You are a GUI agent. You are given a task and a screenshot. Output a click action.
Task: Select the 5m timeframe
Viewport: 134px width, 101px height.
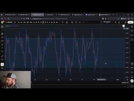tap(21, 22)
